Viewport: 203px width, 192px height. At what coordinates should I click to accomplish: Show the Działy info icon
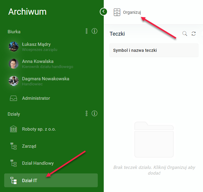[94, 114]
